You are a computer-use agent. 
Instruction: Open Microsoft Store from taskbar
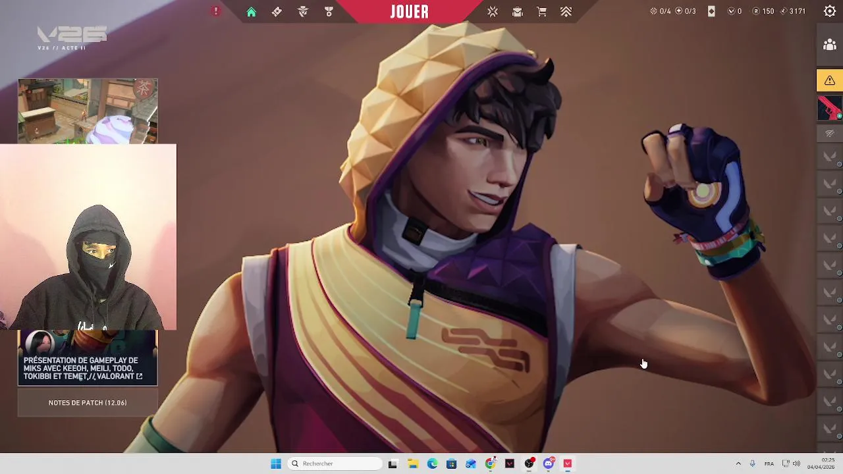pyautogui.click(x=451, y=463)
